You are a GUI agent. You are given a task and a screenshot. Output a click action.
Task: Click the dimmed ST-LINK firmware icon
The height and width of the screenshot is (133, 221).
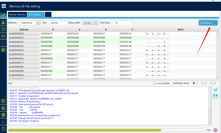click(x=3, y=122)
